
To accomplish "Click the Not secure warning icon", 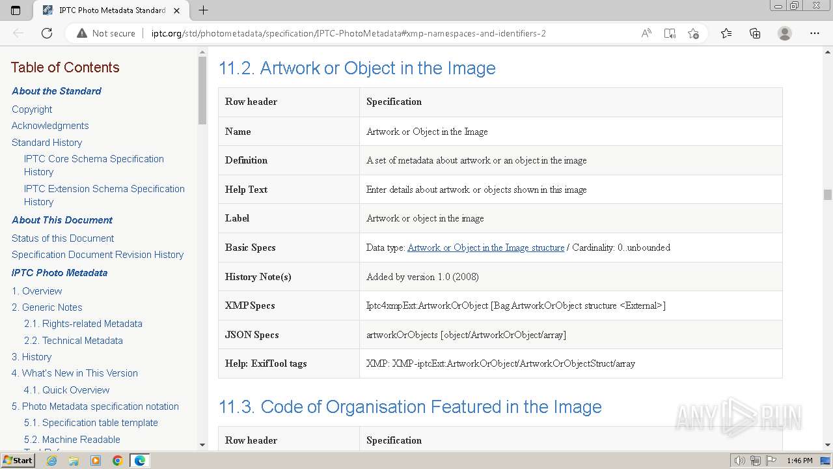I will point(81,33).
